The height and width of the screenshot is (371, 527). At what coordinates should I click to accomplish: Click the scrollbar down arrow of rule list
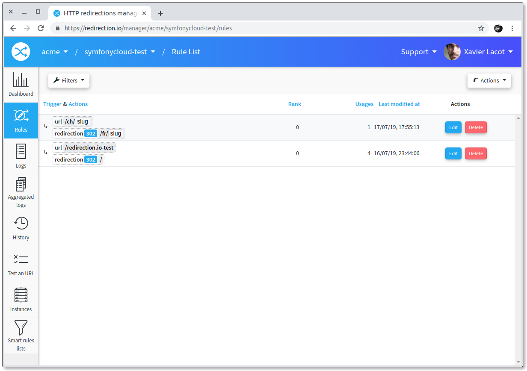[x=518, y=363]
